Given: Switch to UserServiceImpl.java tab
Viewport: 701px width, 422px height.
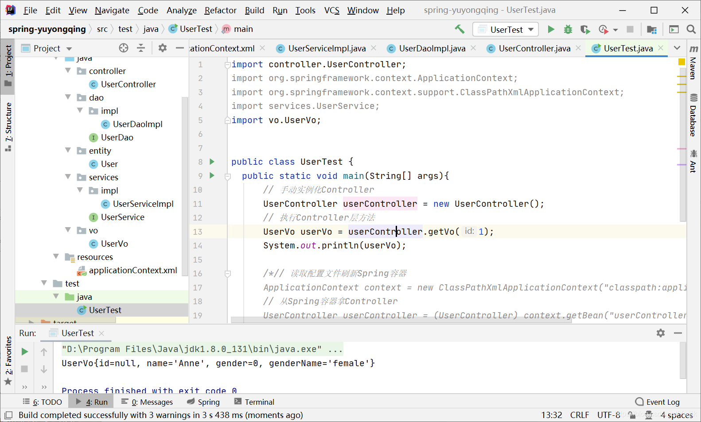Looking at the screenshot, I should 327,48.
